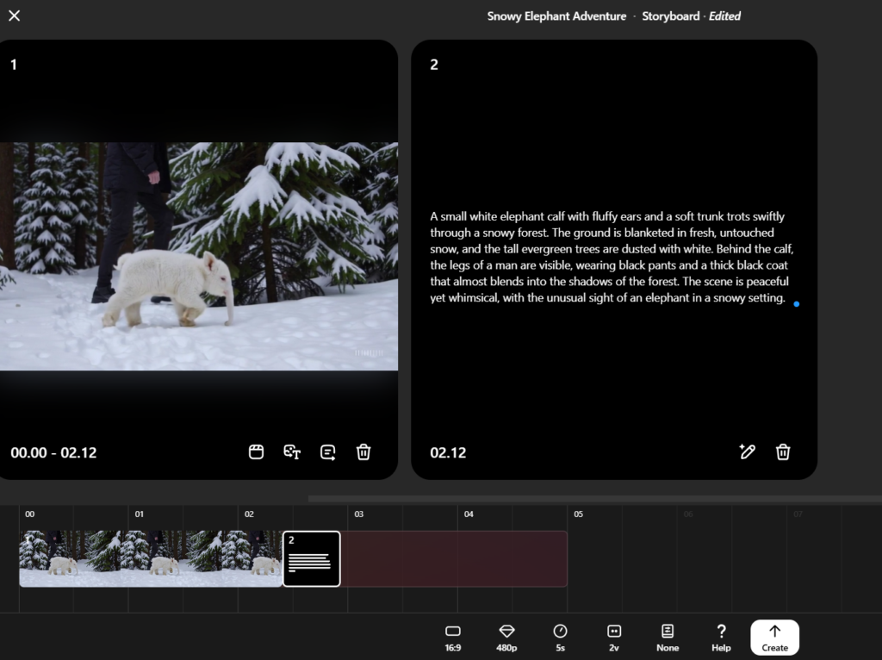
Task: Open the 5s duration selector
Action: pos(560,638)
